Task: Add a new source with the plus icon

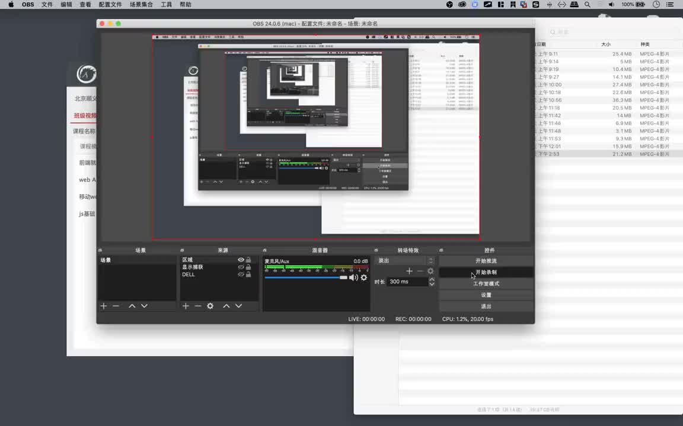Action: [x=186, y=306]
